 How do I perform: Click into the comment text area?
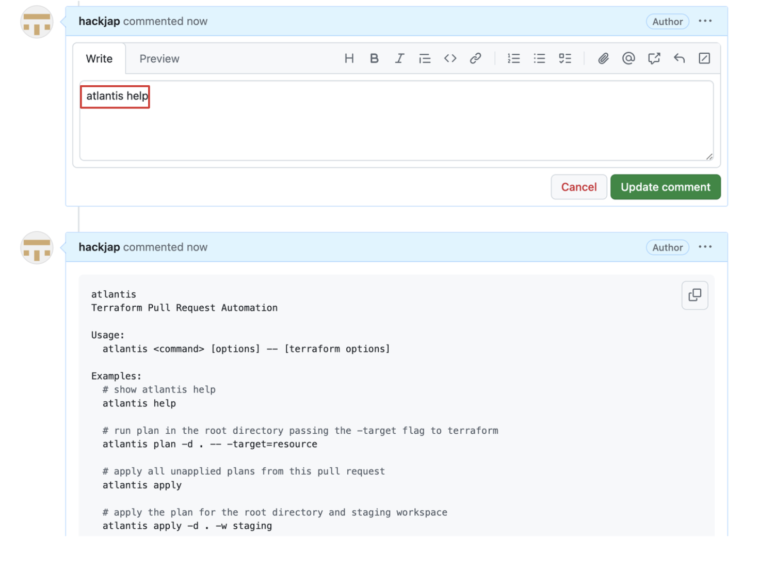click(x=396, y=120)
